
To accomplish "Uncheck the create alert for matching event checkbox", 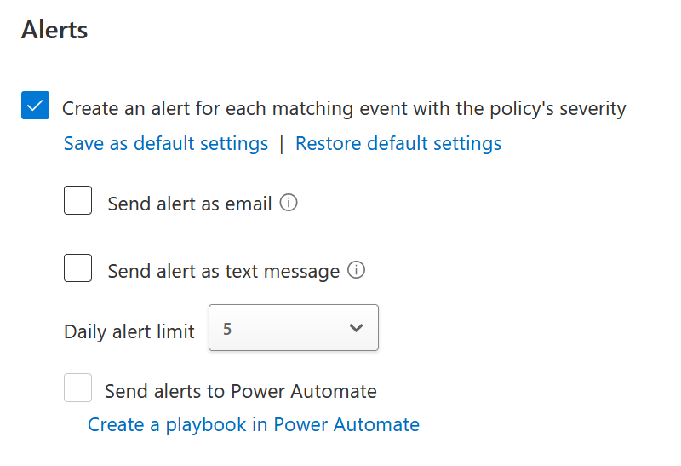I will pyautogui.click(x=35, y=105).
